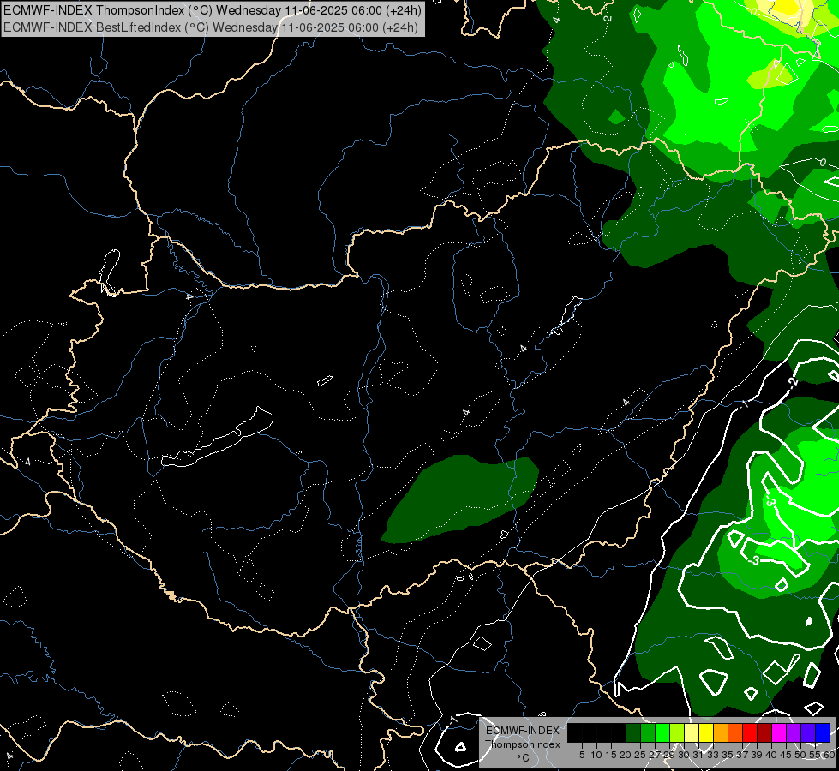This screenshot has width=839, height=771.
Task: Click the dark green 20–25 legend swatch
Action: pos(633,732)
